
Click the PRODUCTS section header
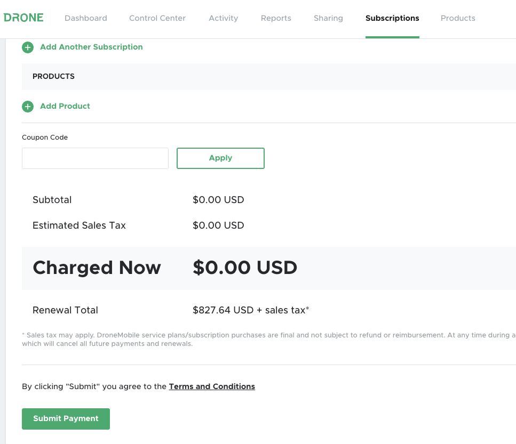[x=53, y=76]
